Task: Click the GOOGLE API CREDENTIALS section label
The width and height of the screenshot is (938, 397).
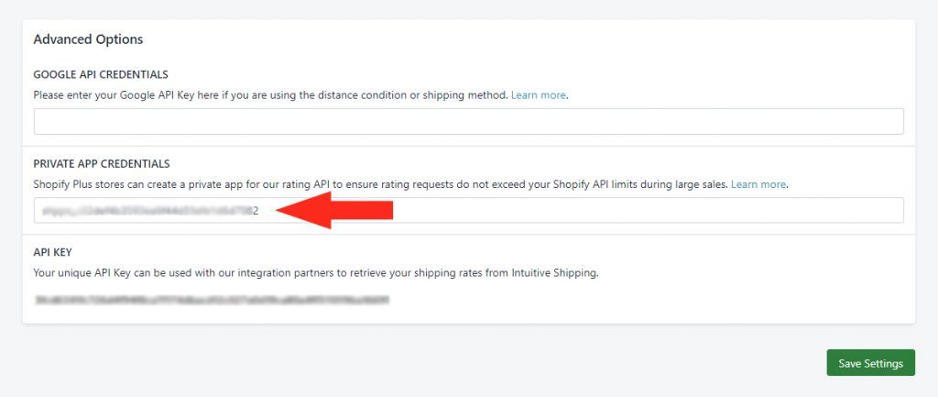Action: [101, 75]
